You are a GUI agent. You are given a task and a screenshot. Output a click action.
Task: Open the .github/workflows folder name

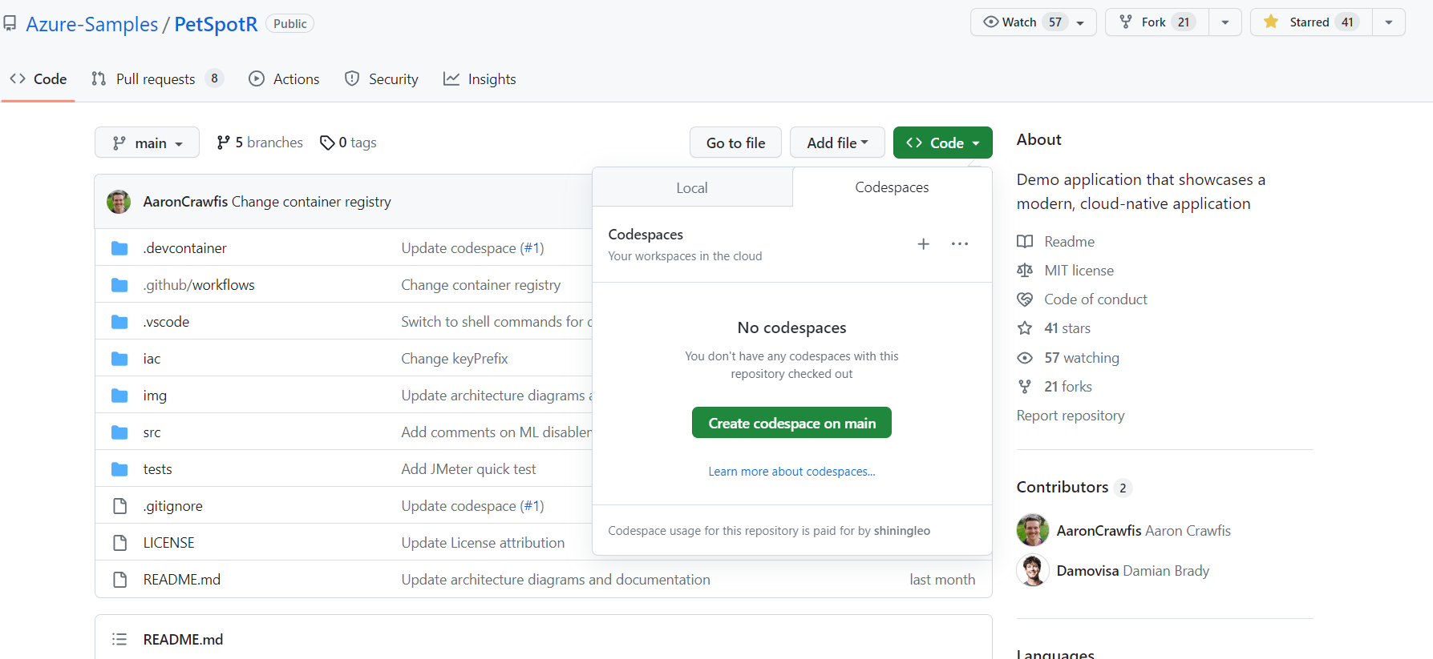(x=199, y=285)
